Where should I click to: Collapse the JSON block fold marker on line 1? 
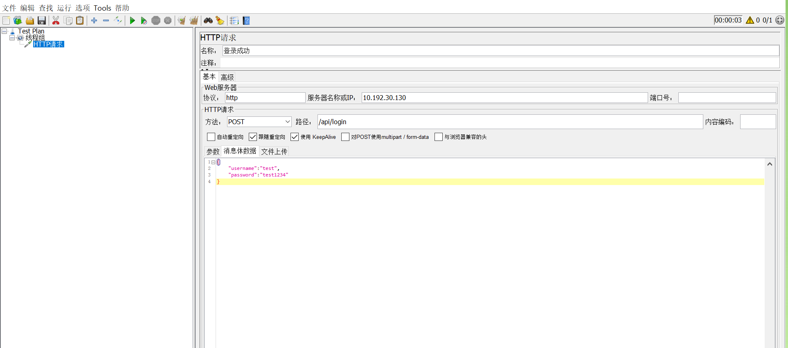tap(213, 162)
